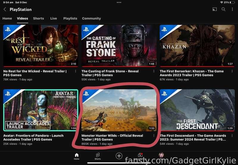
Task: Tap the Wi-Fi status icon
Action: 222,2
